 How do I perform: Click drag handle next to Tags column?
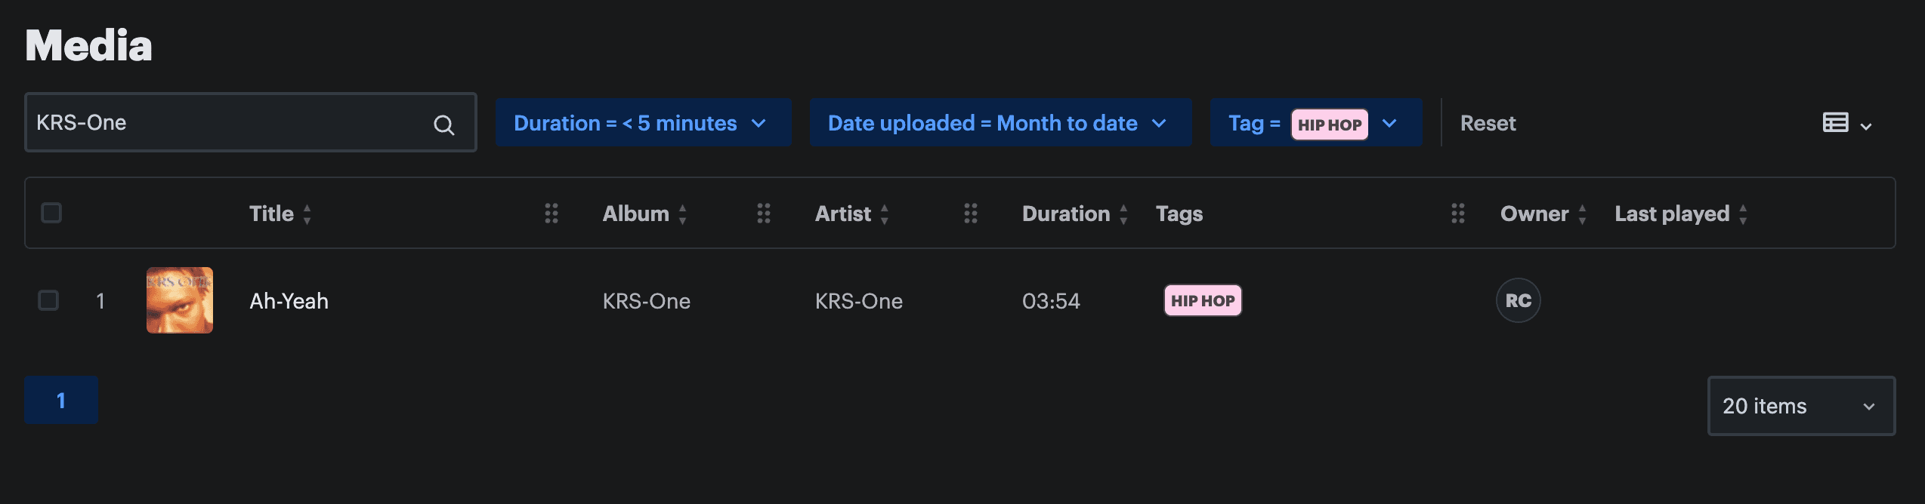pyautogui.click(x=1458, y=214)
